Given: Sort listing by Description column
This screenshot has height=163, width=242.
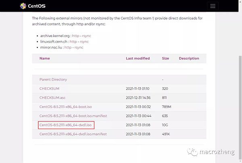Looking at the screenshot, I should (189, 59).
